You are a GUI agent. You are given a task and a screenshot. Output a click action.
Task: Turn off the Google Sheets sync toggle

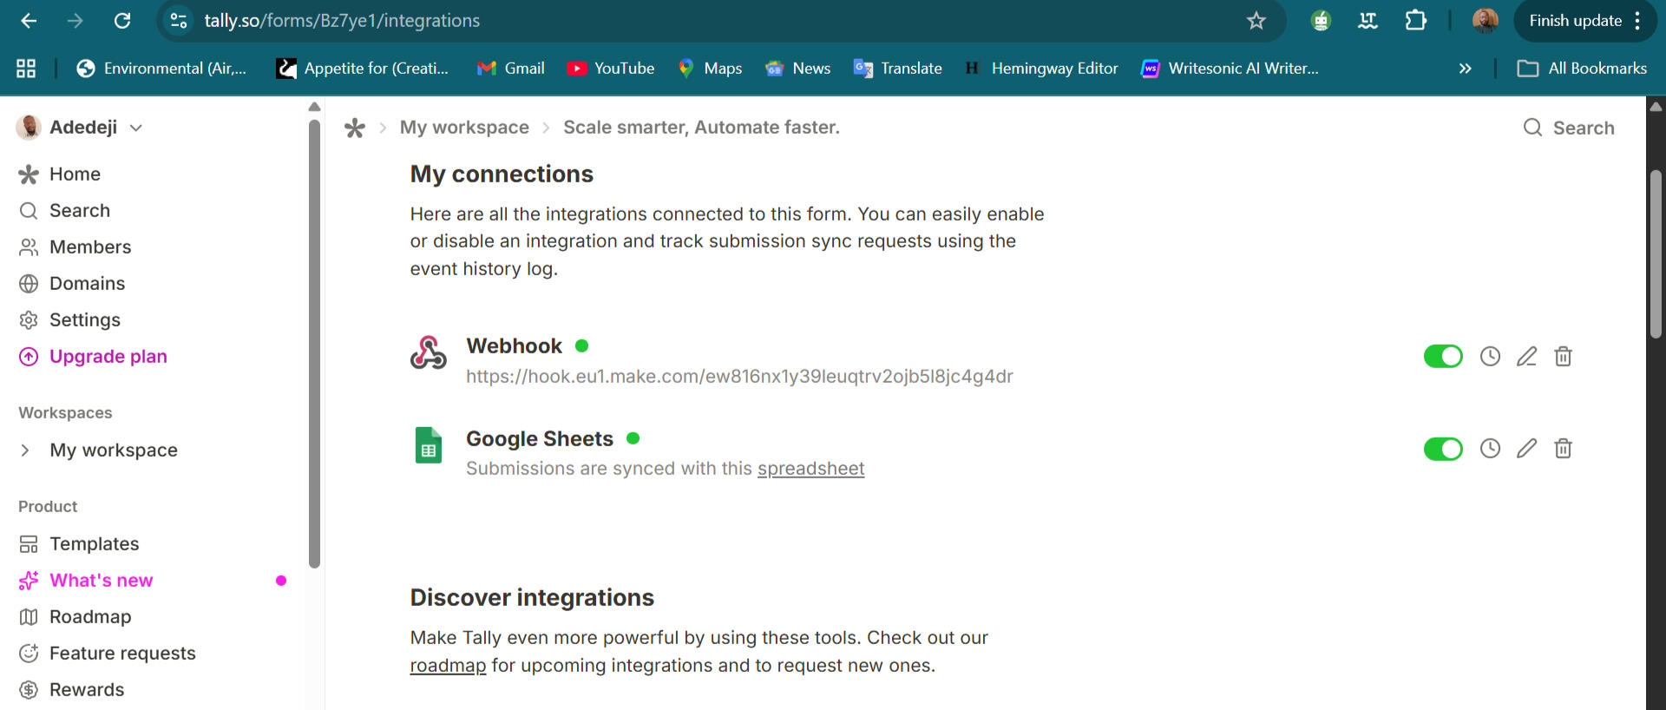click(x=1443, y=449)
